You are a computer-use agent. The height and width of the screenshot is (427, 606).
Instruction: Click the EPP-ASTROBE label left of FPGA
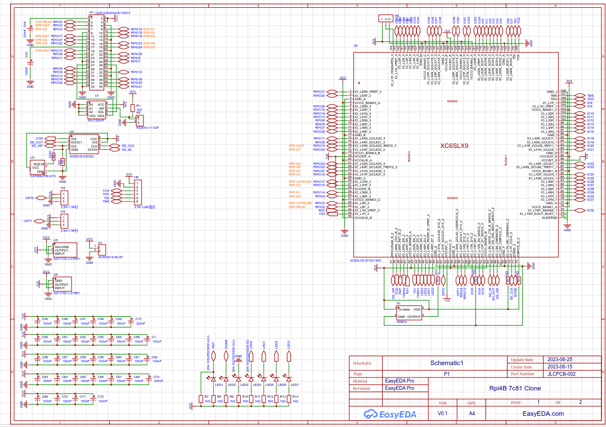(300, 182)
